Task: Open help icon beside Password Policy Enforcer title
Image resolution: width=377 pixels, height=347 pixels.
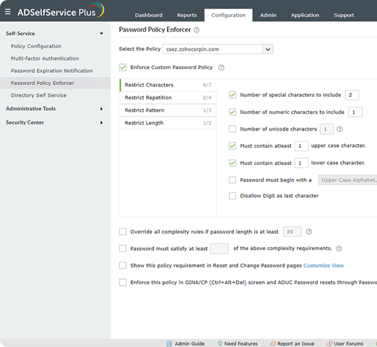Action: pos(196,30)
